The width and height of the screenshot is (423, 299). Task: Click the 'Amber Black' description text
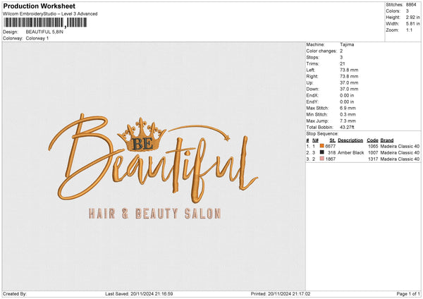click(x=350, y=153)
